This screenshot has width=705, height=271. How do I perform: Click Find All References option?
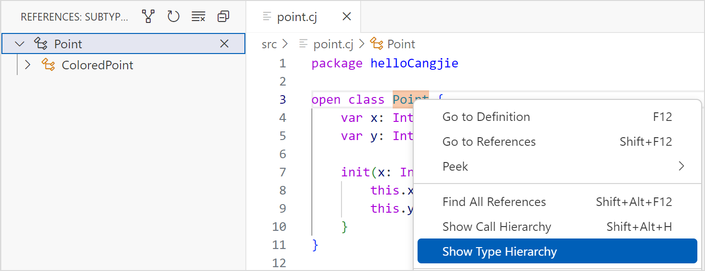tap(494, 202)
